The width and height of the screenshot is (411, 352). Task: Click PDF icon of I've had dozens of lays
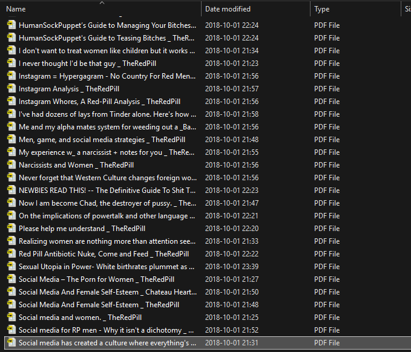[12, 114]
